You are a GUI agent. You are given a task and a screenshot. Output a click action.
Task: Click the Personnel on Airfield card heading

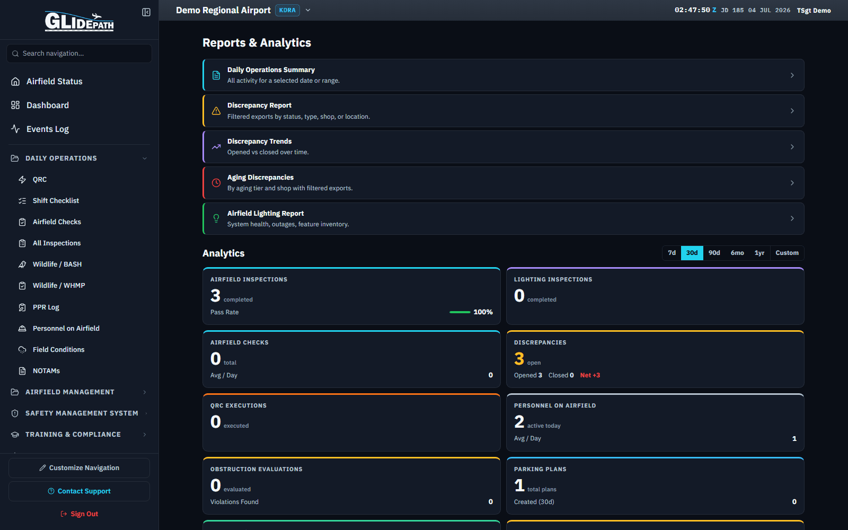[555, 405]
